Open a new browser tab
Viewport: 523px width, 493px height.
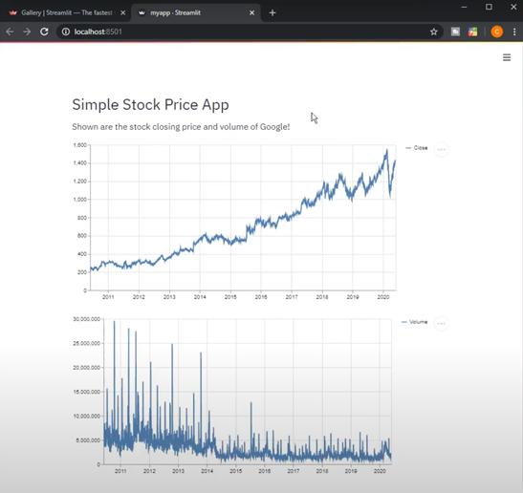coord(272,12)
